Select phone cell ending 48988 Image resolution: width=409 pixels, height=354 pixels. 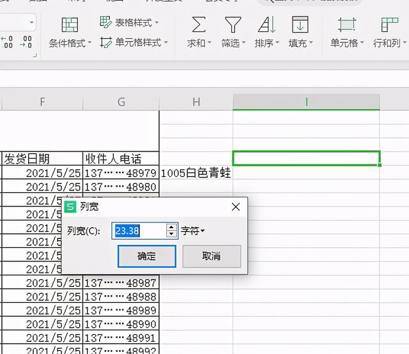click(121, 296)
